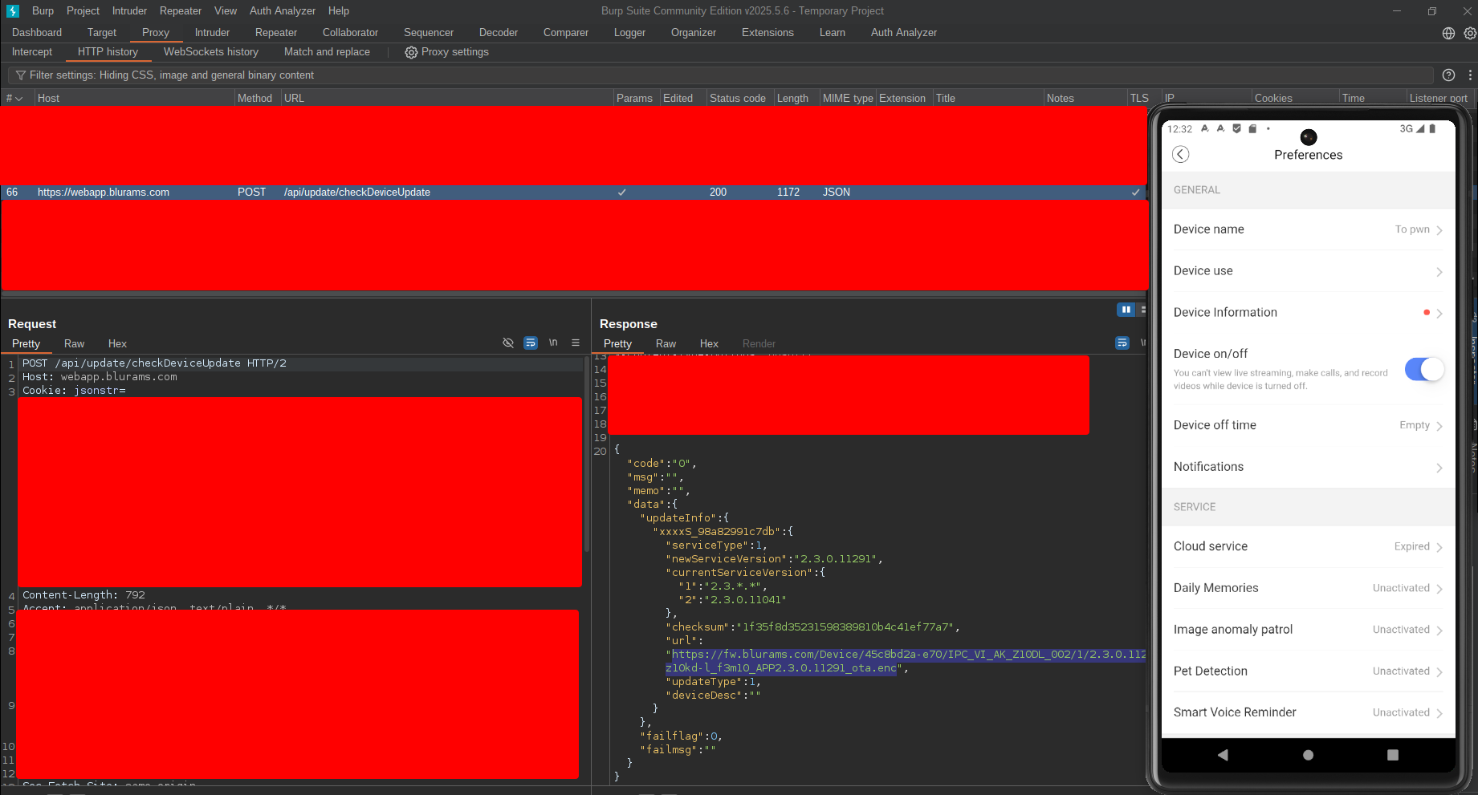Sort by the # column dropdown arrow
1478x795 pixels.
click(x=18, y=99)
